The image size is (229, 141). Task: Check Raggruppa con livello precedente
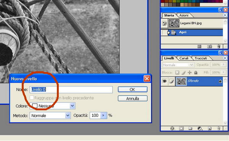click(32, 98)
